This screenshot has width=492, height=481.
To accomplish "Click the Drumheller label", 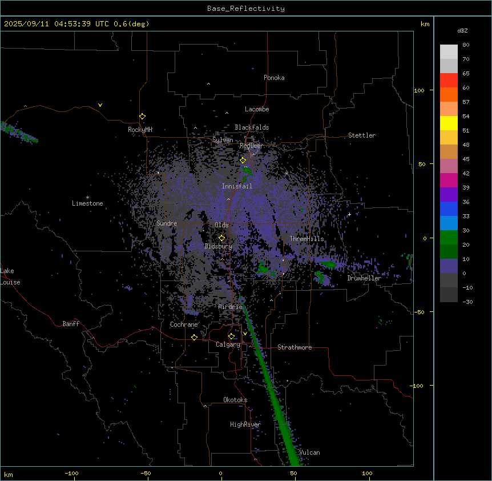I will pyautogui.click(x=364, y=278).
